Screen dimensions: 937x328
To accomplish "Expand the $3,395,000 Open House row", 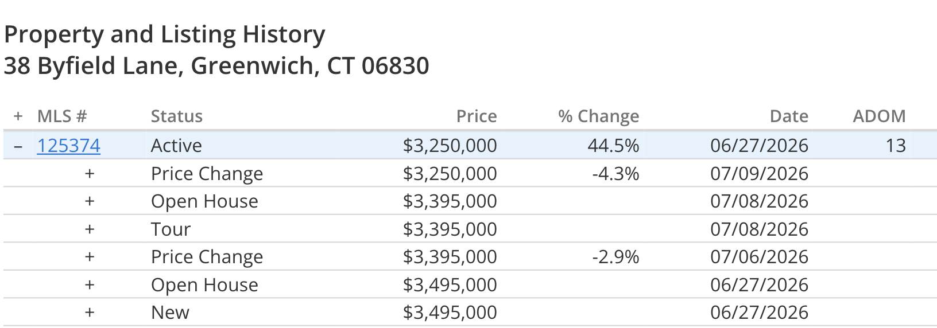I will 90,201.
